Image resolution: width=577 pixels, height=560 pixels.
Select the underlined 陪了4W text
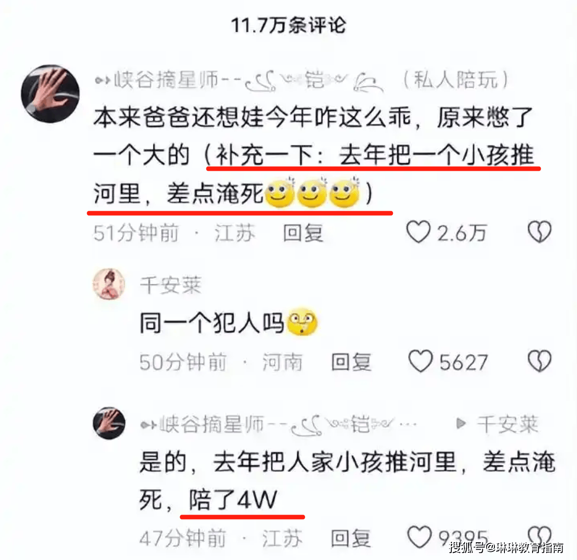pyautogui.click(x=233, y=500)
